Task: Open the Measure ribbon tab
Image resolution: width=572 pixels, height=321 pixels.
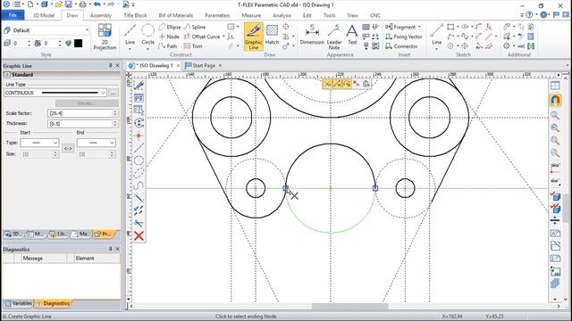Action: (x=251, y=15)
